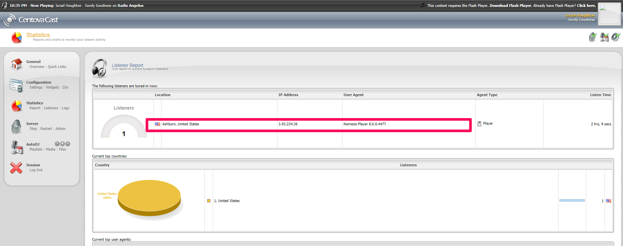Click the General house icon

point(16,64)
